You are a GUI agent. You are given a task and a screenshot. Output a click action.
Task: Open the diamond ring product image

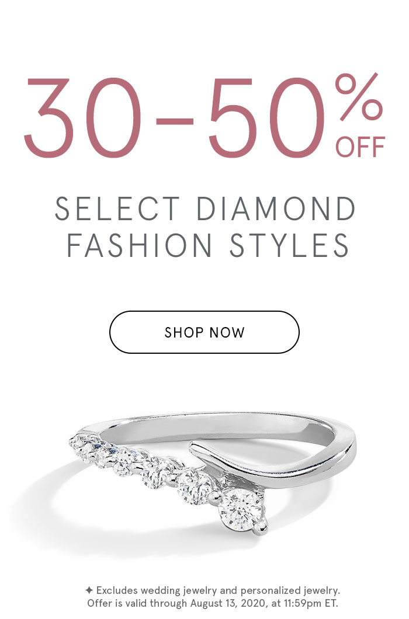[213, 473]
